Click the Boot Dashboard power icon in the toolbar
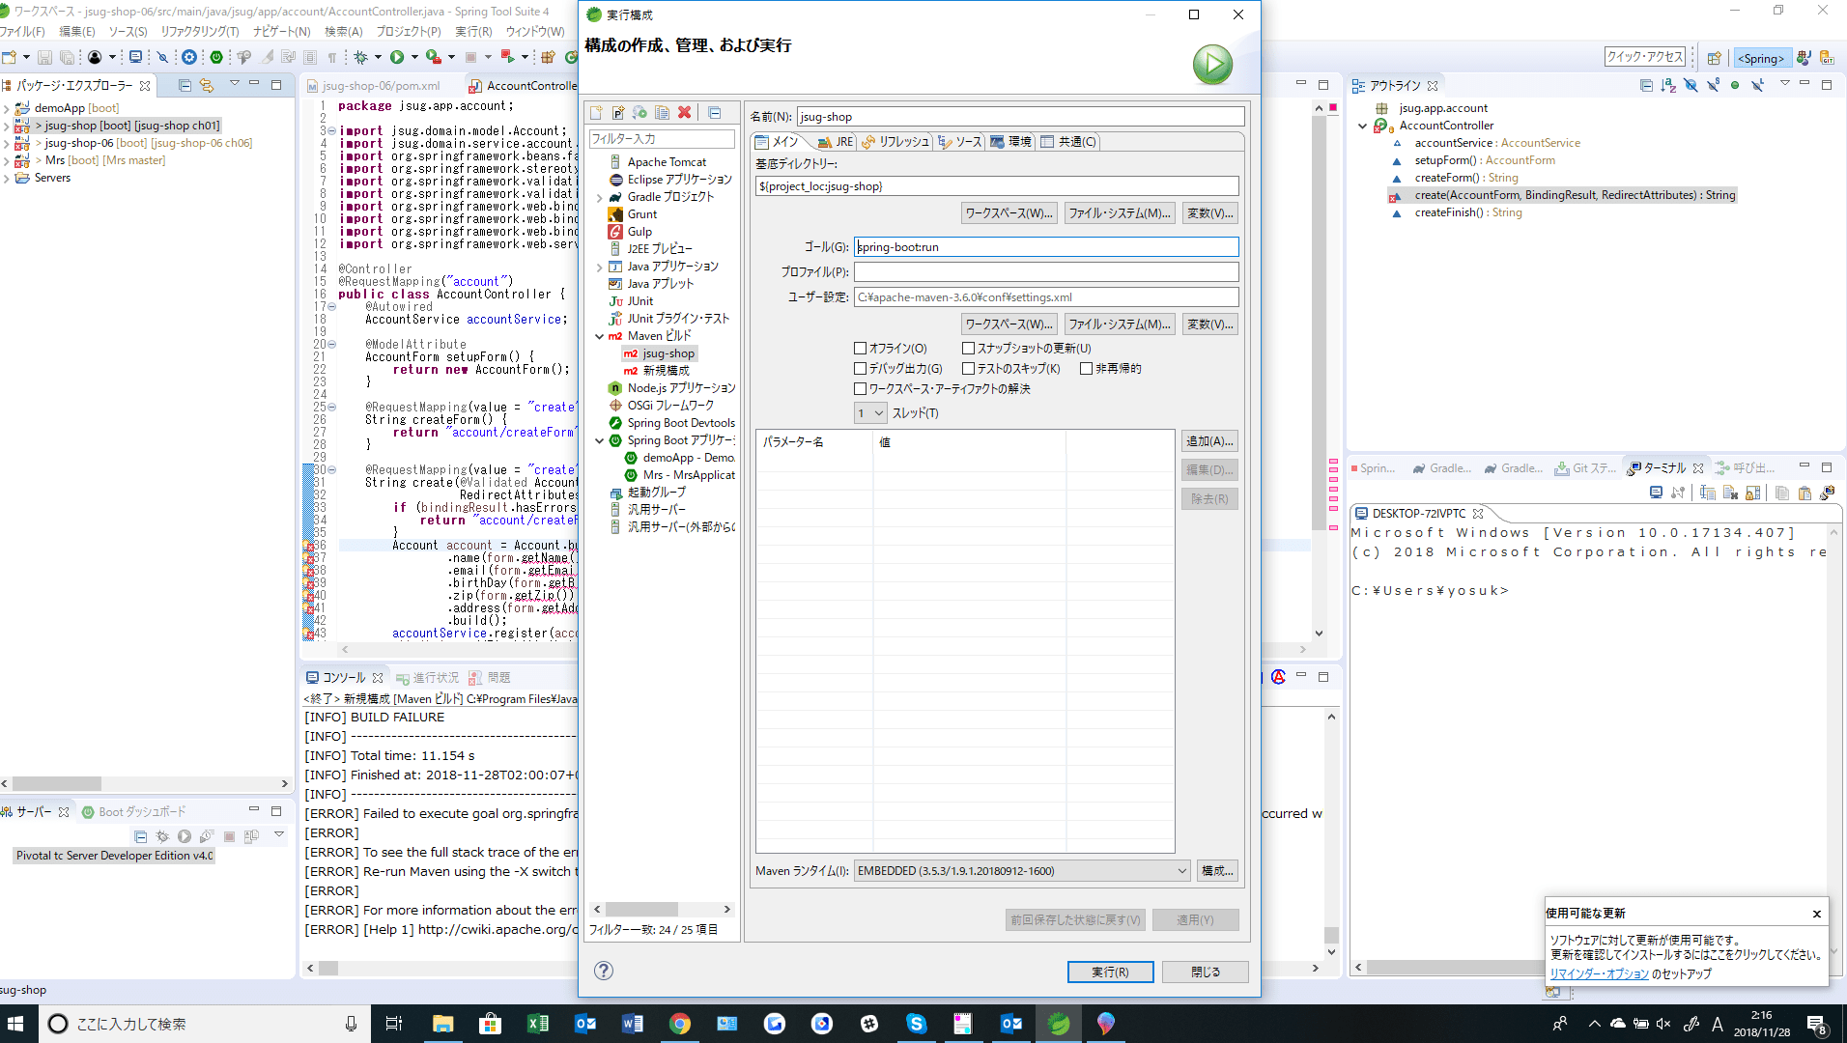The width and height of the screenshot is (1847, 1043). 216,58
